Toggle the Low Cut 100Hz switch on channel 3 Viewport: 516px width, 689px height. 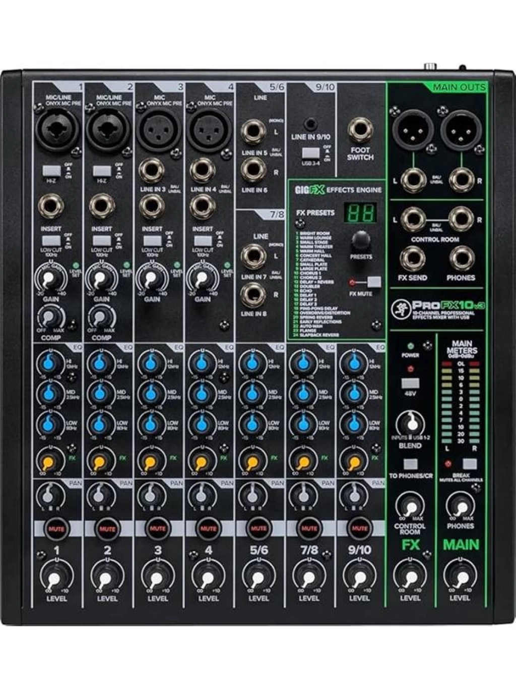click(x=152, y=240)
